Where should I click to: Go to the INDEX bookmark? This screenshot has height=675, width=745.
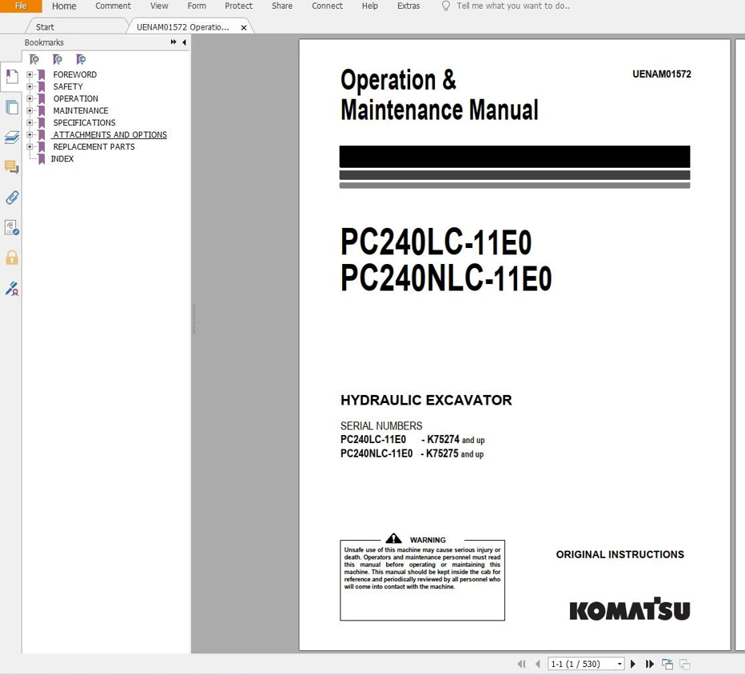coord(62,159)
